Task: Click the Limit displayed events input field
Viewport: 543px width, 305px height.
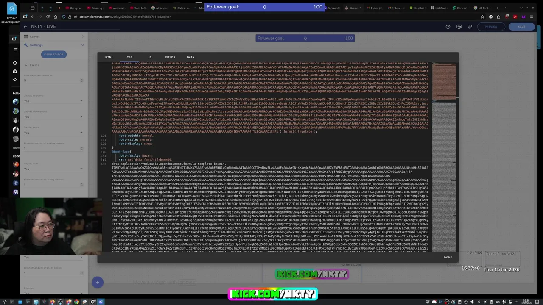Action: (x=53, y=80)
